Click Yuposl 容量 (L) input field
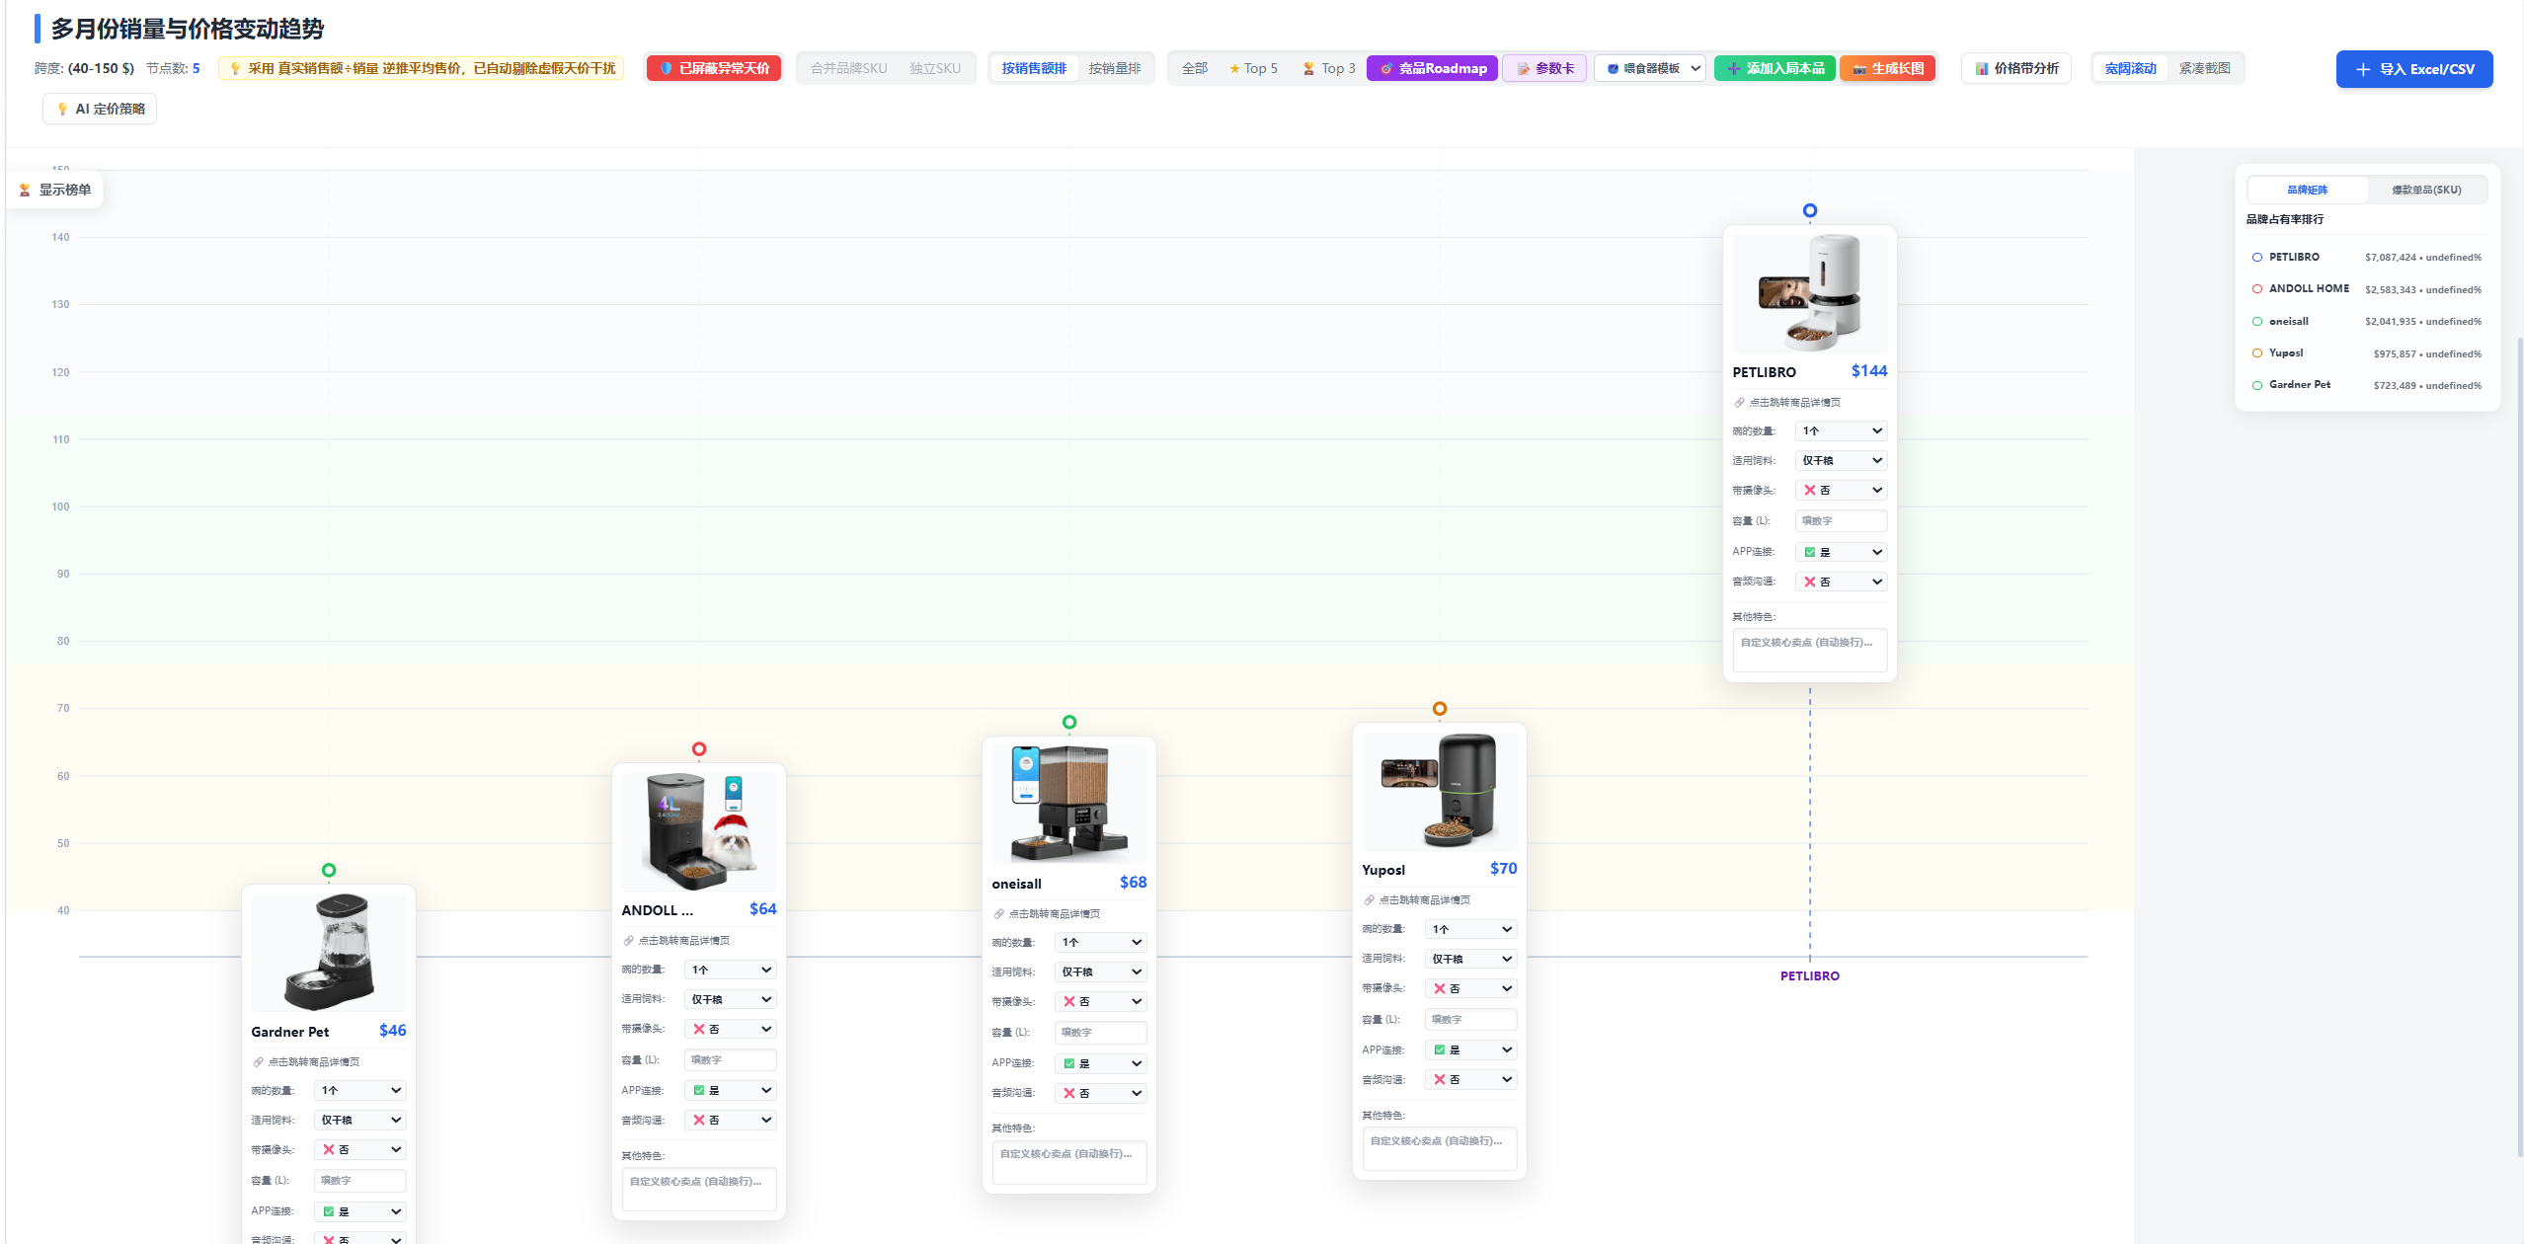The width and height of the screenshot is (2524, 1244). [x=1470, y=1020]
